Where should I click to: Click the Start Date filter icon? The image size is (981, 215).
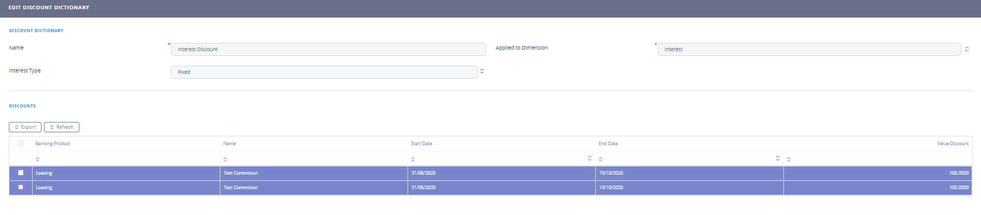coord(413,160)
